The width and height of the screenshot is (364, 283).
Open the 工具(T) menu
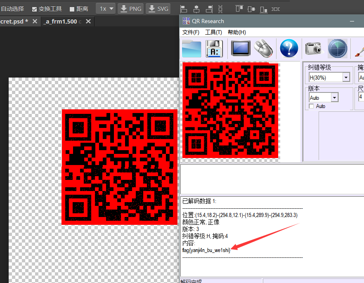point(213,32)
